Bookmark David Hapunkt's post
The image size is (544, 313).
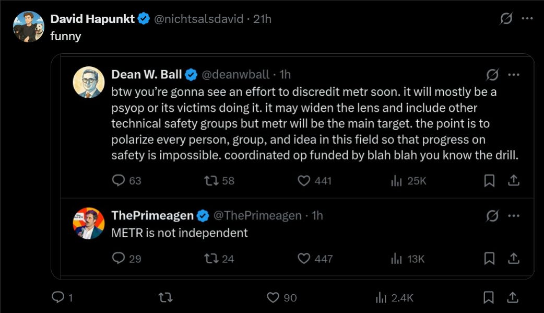(x=489, y=297)
